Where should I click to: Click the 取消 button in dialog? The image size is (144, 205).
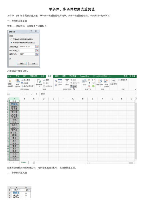(x=33, y=64)
